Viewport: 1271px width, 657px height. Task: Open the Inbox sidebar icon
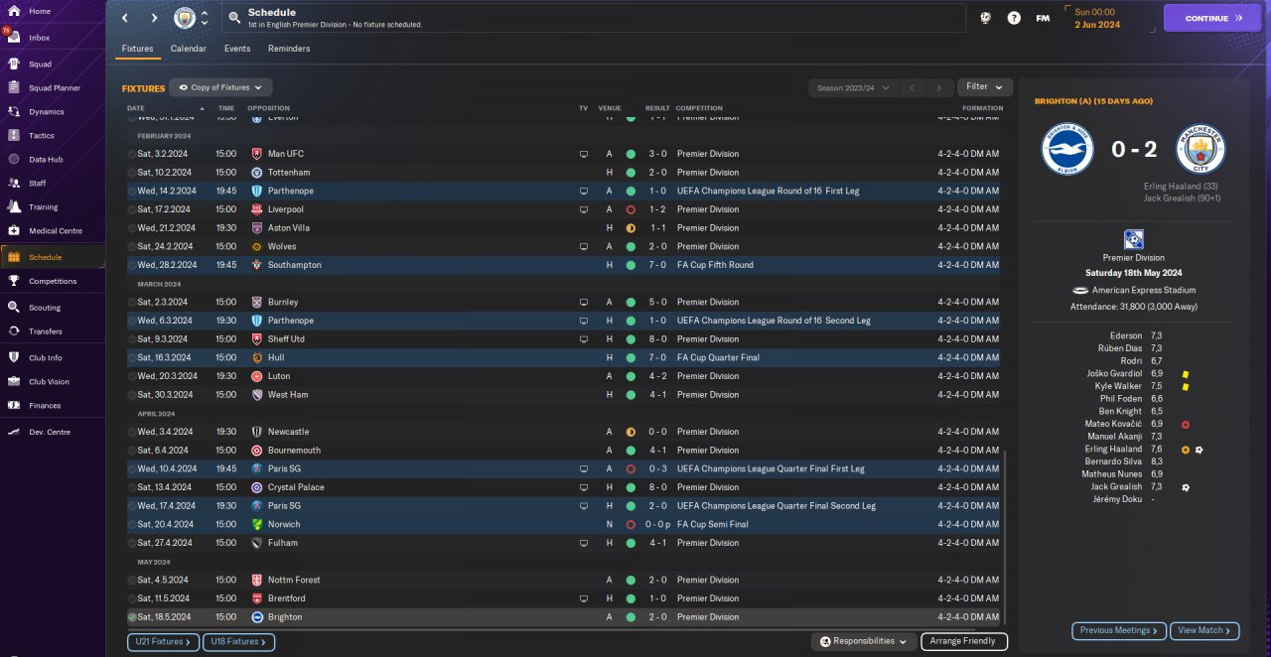[x=14, y=38]
